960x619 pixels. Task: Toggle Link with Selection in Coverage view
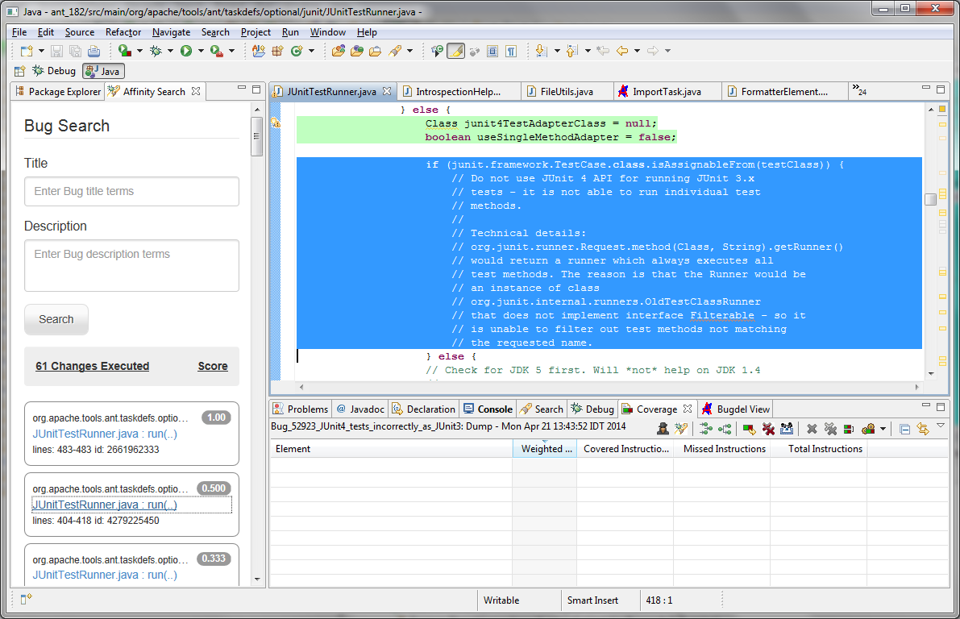click(x=923, y=429)
